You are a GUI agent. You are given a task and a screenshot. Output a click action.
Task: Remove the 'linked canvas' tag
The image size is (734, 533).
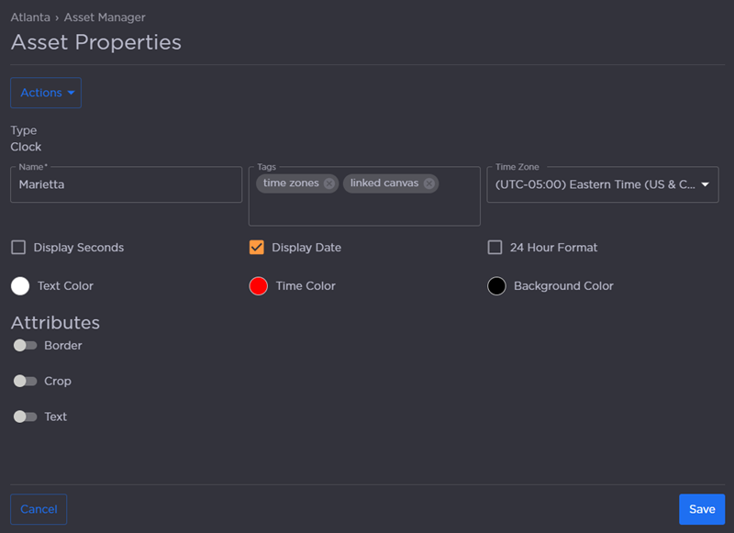(428, 183)
